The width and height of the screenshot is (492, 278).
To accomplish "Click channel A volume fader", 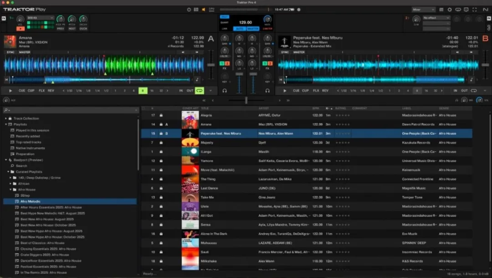I will [x=239, y=74].
